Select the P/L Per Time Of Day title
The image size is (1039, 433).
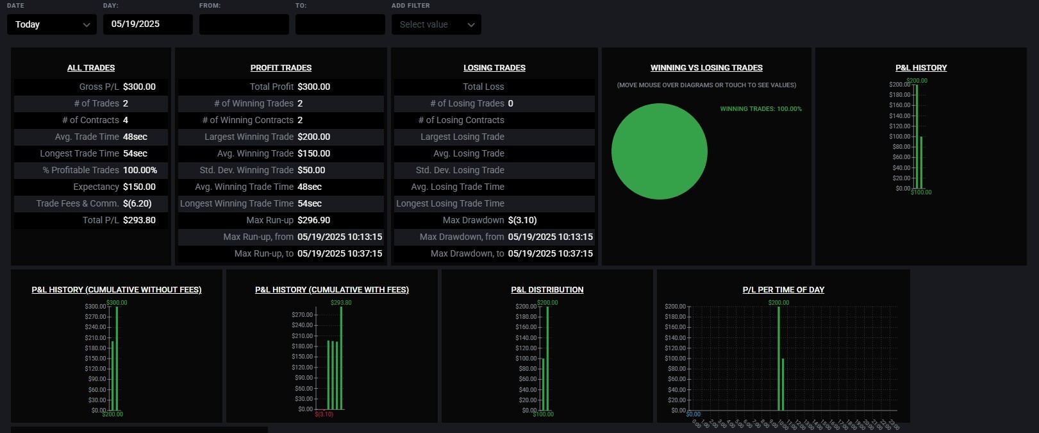[x=783, y=290]
